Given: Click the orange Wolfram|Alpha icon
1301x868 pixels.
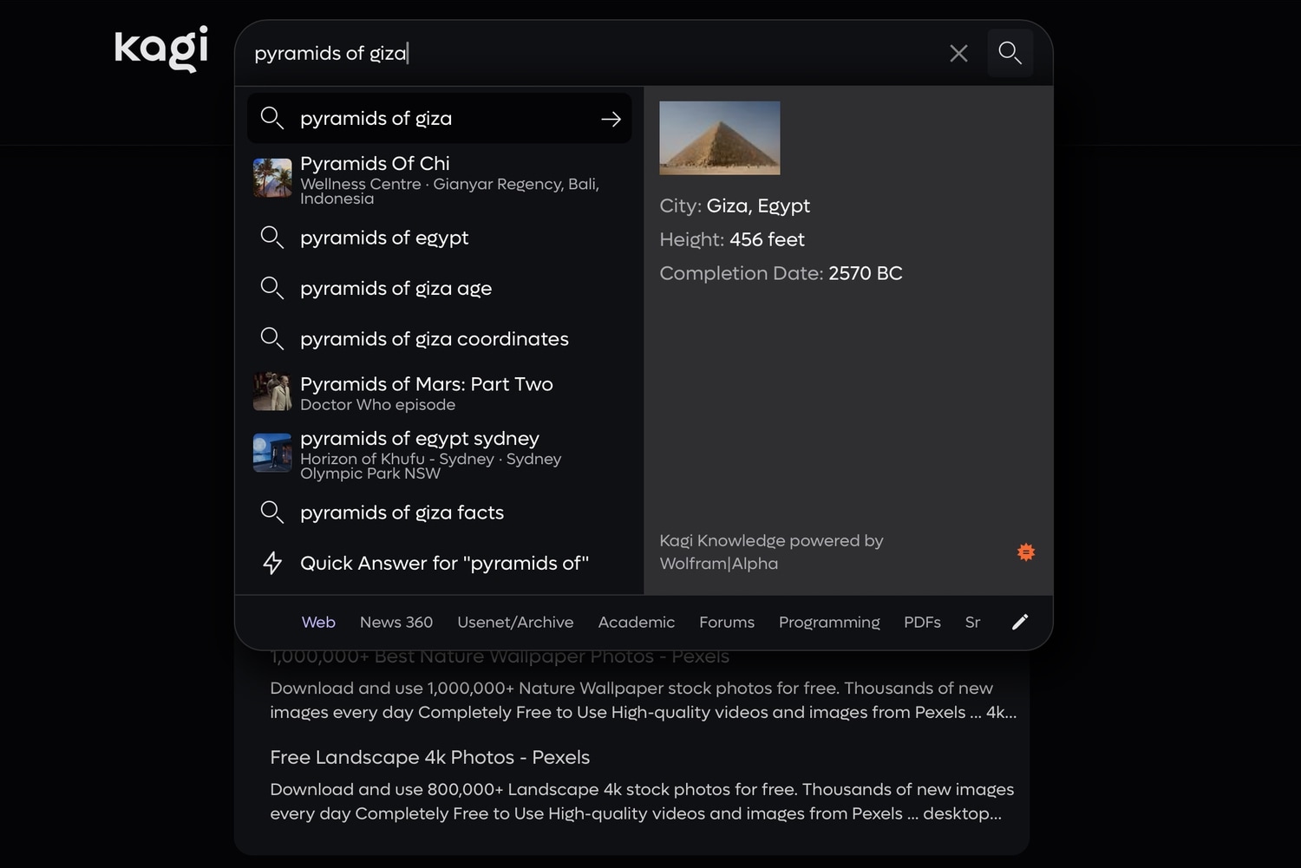Looking at the screenshot, I should pos(1026,552).
